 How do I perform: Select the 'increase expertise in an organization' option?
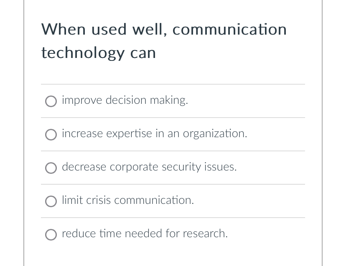click(x=51, y=135)
